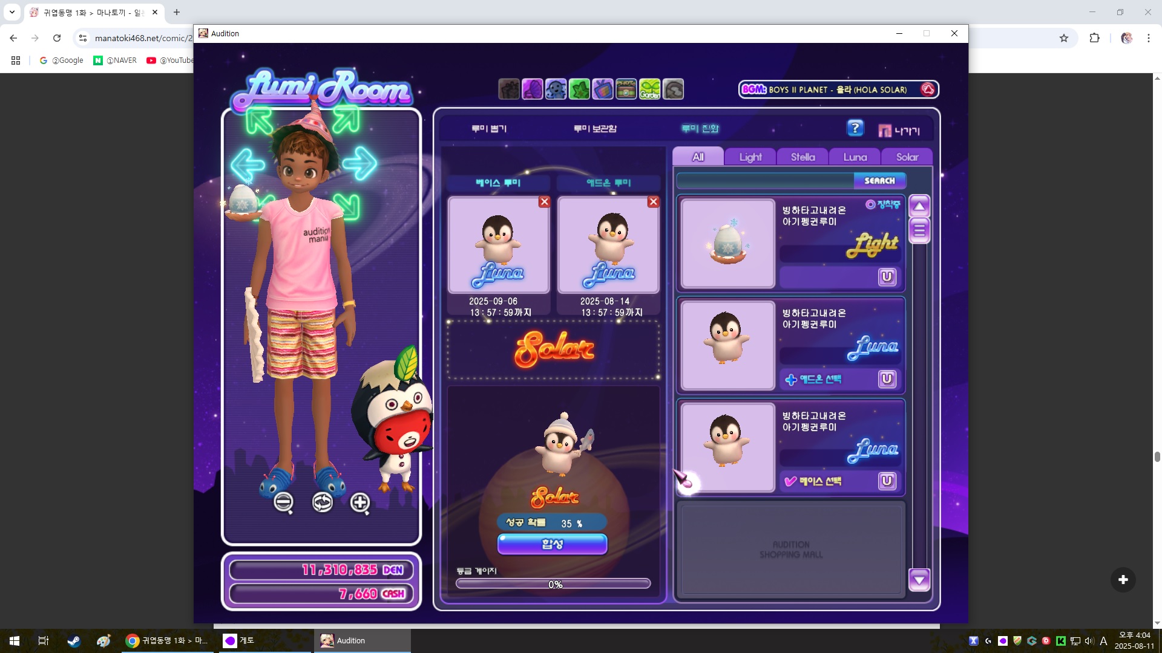Screen dimensions: 1162x653
Task: Rotate the avatar view icon
Action: pyautogui.click(x=322, y=502)
